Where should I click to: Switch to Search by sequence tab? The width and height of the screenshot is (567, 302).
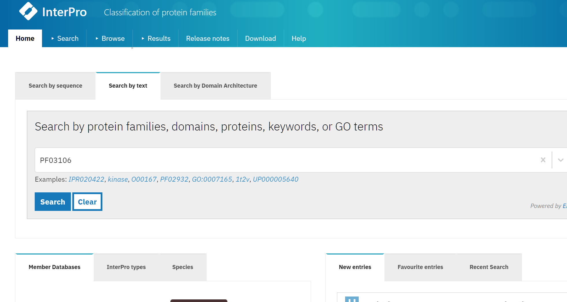[x=55, y=86]
